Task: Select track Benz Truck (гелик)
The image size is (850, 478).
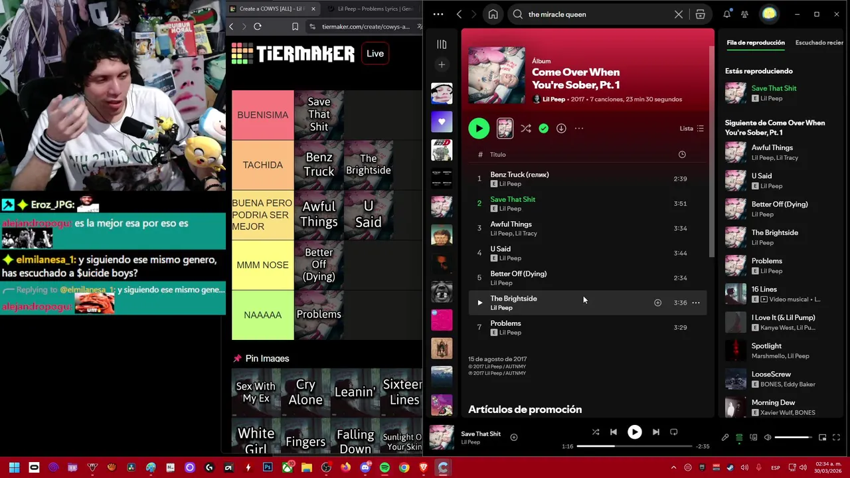Action: pyautogui.click(x=588, y=179)
